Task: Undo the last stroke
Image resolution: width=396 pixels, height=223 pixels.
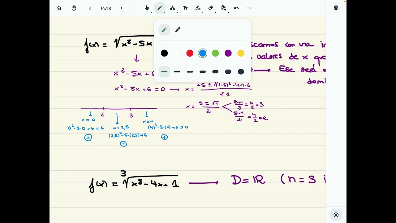Action: pos(236,8)
